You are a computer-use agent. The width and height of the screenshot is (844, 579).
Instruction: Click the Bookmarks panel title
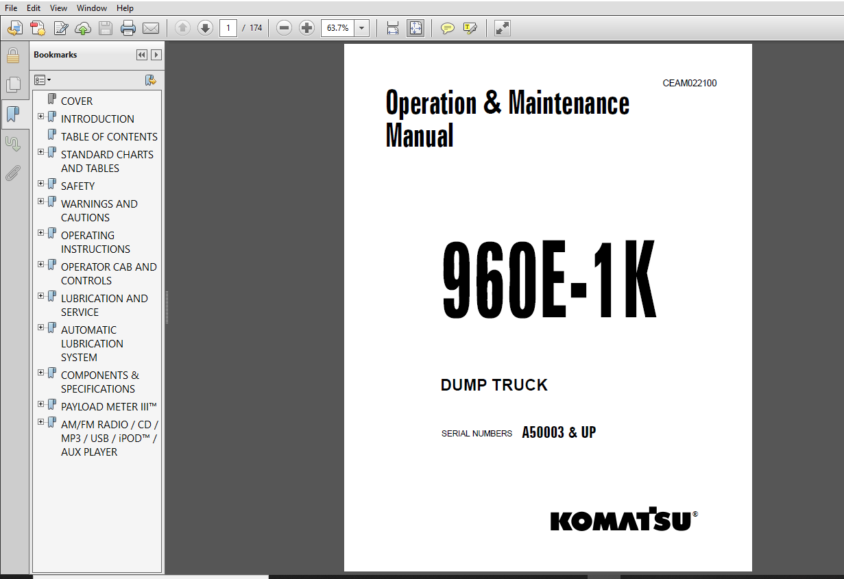[x=56, y=55]
